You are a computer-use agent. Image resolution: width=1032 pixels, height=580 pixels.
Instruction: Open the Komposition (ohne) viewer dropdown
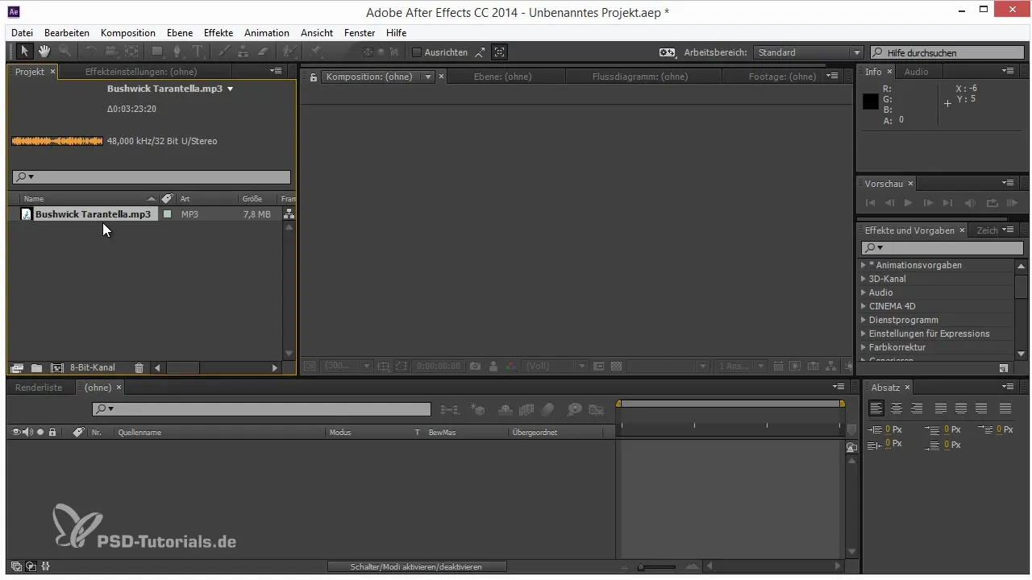(x=429, y=77)
